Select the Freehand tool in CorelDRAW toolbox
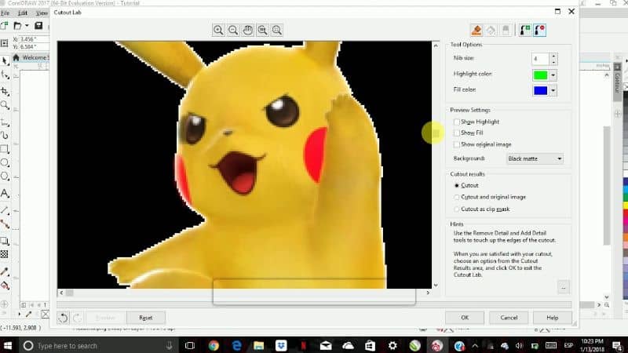This screenshot has width=628, height=353. pos(5,122)
